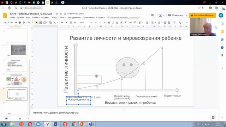Click the Insert image icon
This screenshot has height=127, width=226.
(44, 23)
